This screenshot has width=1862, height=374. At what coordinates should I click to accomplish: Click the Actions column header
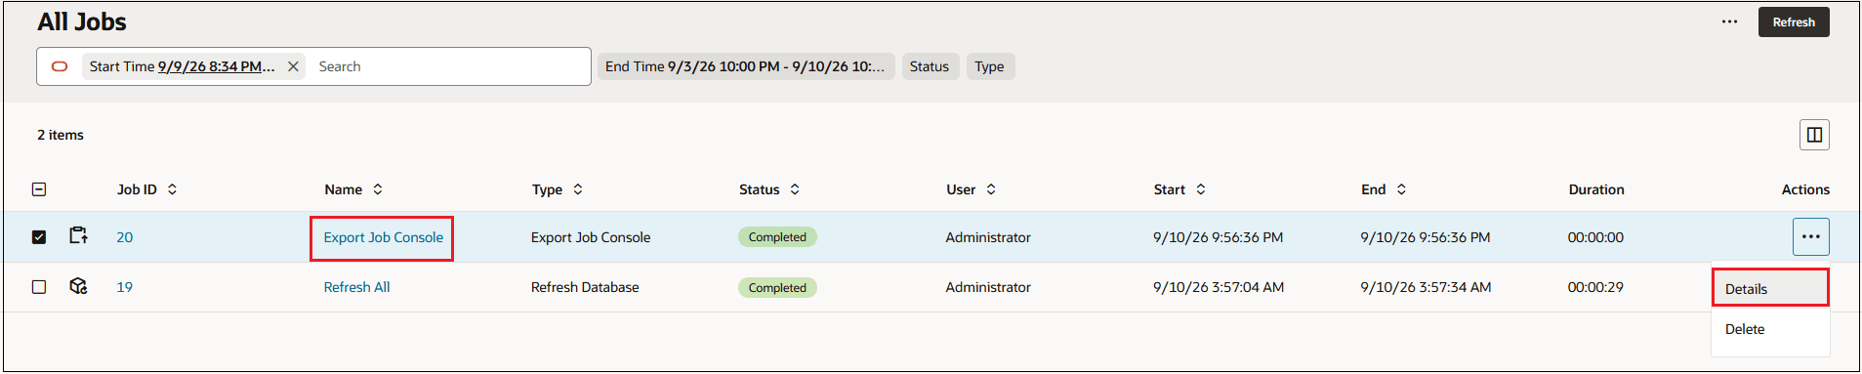[1805, 189]
